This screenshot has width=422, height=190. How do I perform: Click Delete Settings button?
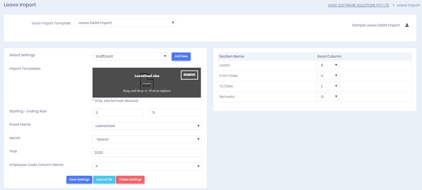(130, 180)
